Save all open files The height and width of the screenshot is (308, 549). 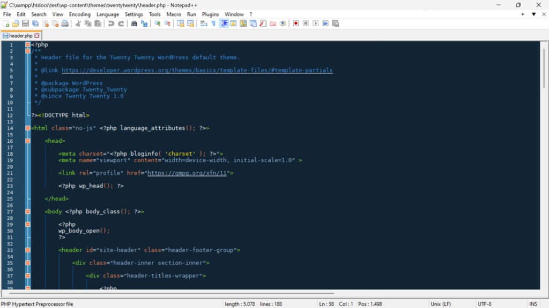[x=35, y=23]
